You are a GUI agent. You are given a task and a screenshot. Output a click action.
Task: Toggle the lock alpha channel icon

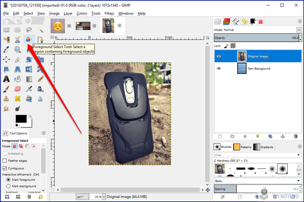tap(233, 46)
